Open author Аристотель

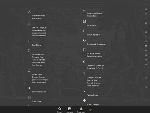[x=36, y=18]
